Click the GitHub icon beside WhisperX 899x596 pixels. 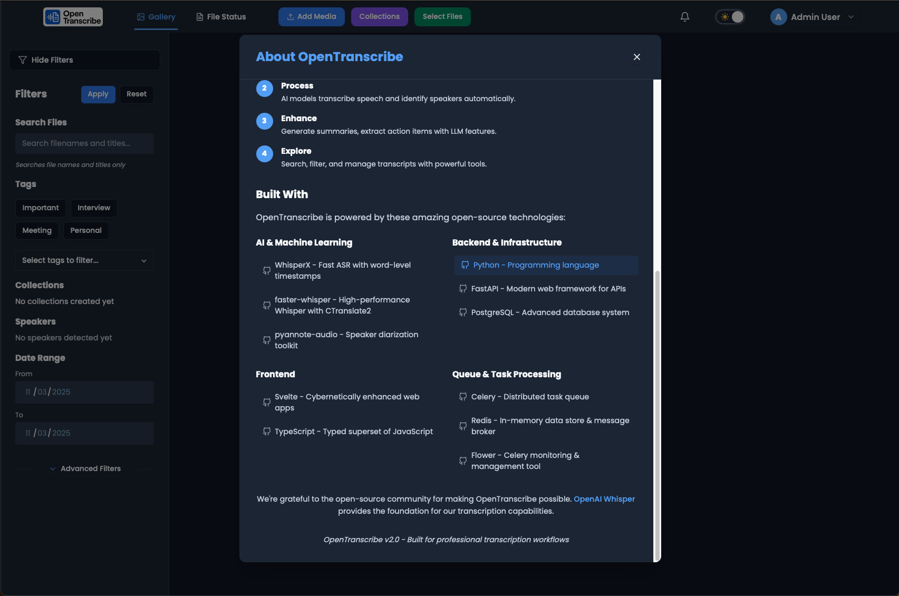[267, 271]
